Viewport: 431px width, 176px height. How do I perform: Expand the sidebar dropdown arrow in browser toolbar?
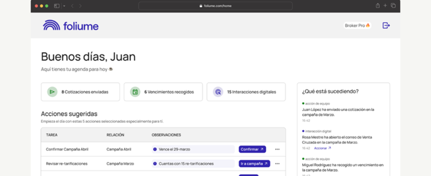64,6
